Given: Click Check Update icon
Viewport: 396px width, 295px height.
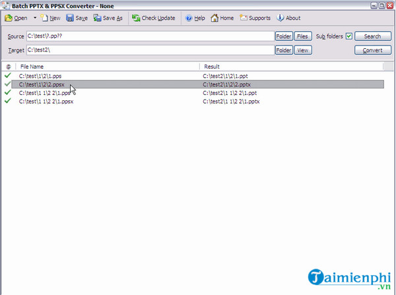Looking at the screenshot, I should (x=136, y=18).
